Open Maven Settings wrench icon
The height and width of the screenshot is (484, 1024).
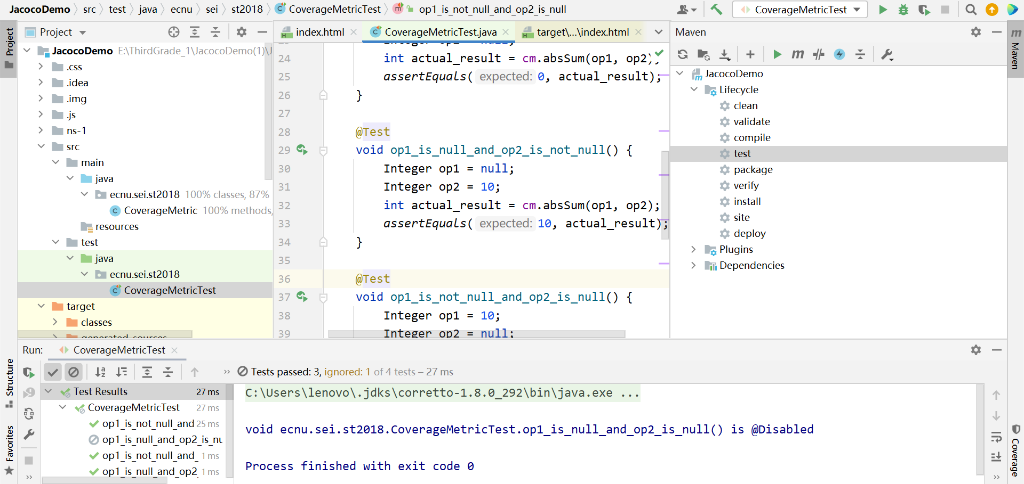click(887, 54)
